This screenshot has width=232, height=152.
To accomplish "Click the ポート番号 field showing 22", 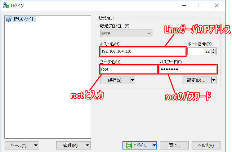I will pos(199,51).
